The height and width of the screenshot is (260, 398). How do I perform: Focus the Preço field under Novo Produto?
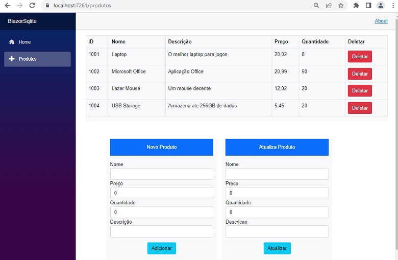(x=161, y=193)
